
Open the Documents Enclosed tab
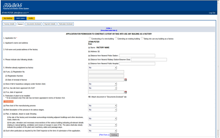[x=34, y=24]
